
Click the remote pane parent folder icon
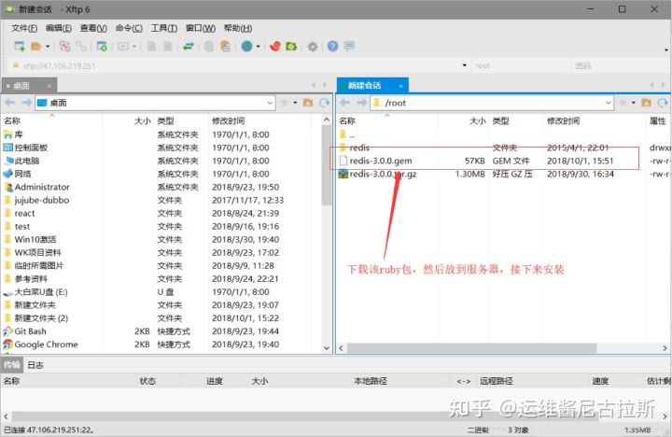point(646,103)
